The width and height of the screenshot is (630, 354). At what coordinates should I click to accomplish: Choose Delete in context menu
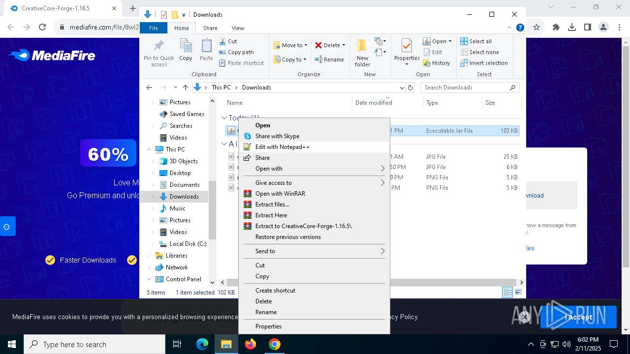click(x=314, y=301)
